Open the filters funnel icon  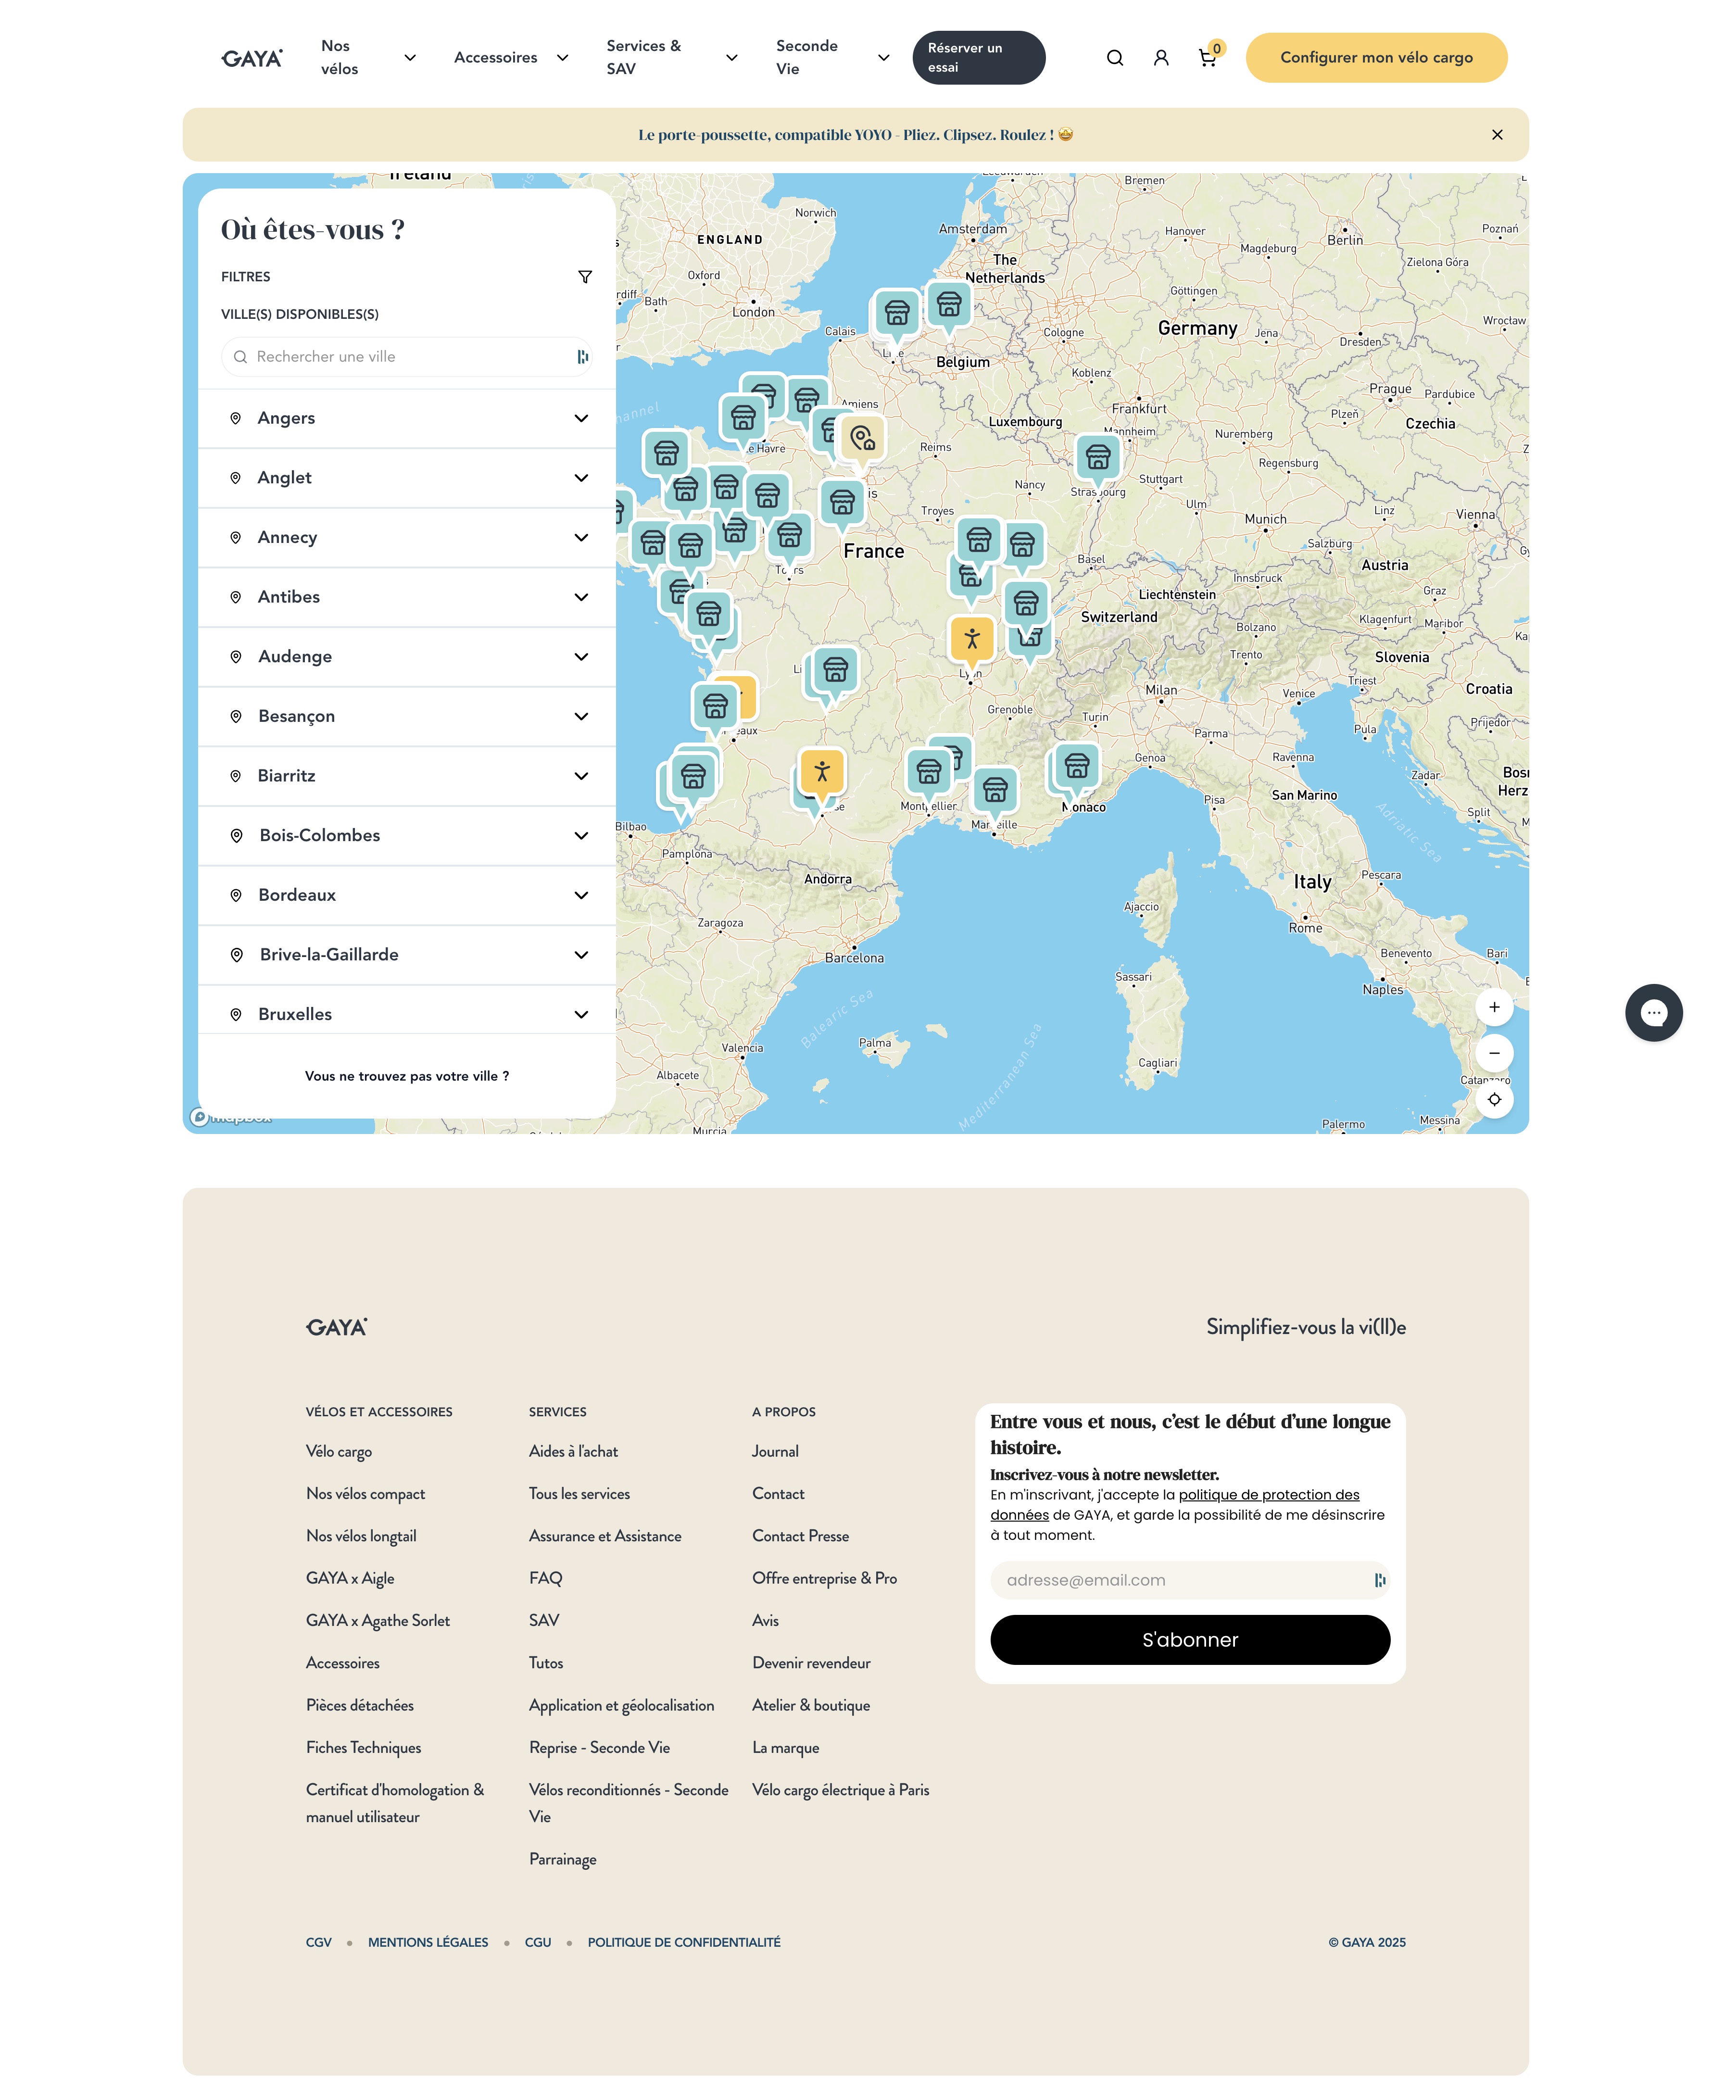tap(585, 277)
